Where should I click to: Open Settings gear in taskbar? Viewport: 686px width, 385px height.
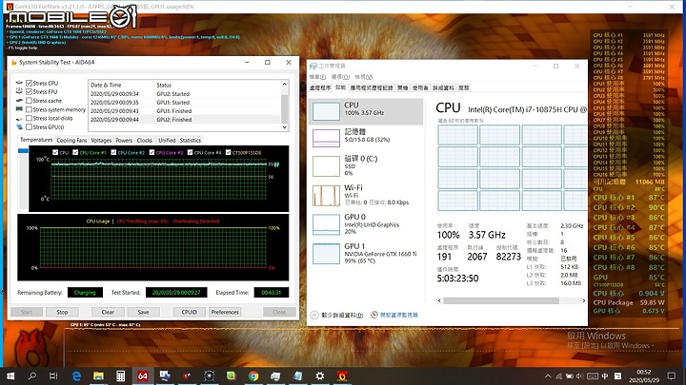(320, 375)
